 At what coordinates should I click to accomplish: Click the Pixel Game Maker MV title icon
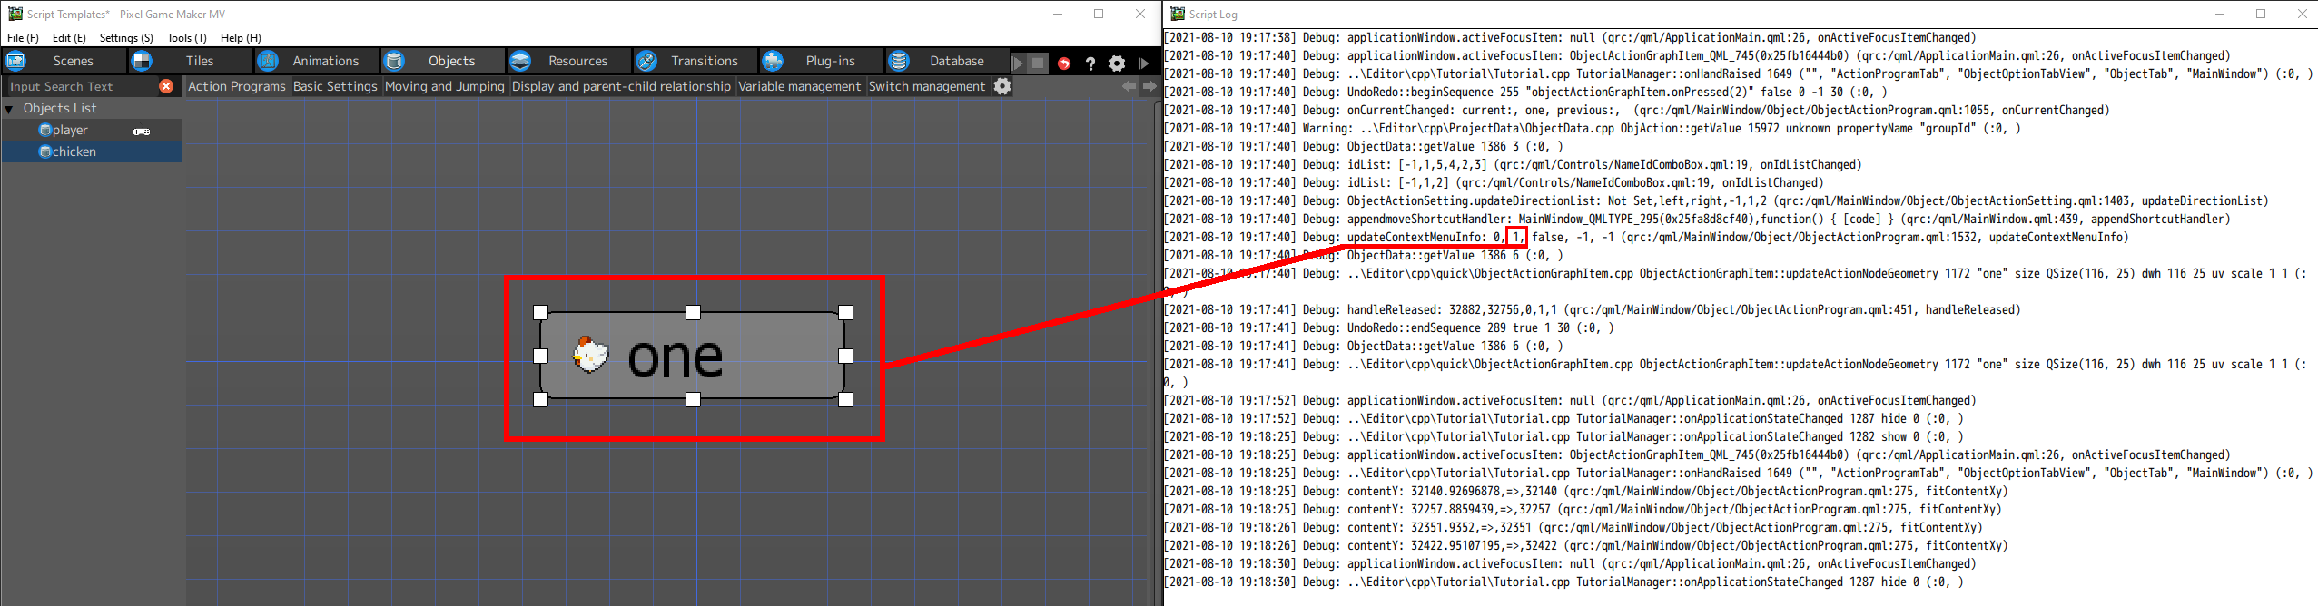(15, 14)
